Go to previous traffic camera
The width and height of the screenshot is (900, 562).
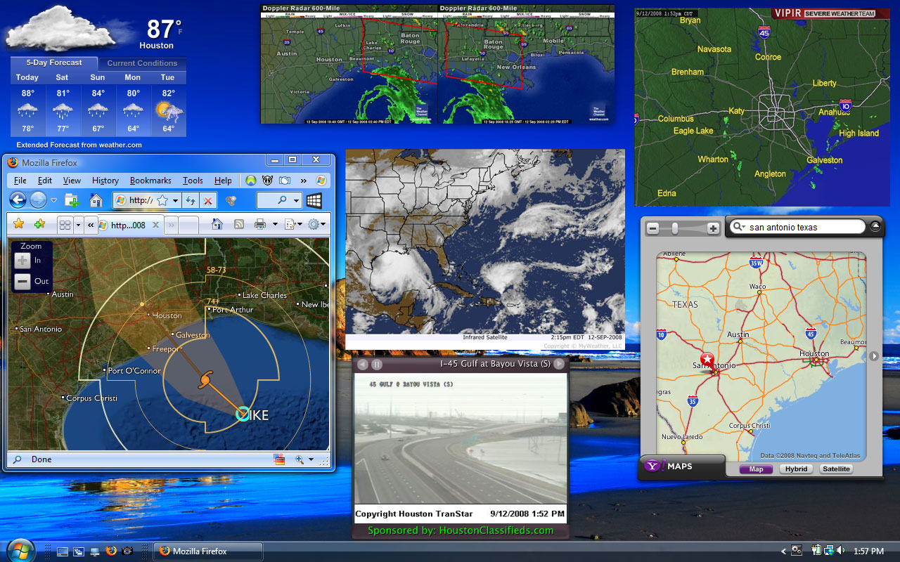pos(363,364)
